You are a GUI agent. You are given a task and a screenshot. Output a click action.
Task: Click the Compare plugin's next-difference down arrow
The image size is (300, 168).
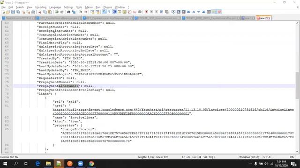click(x=199, y=12)
